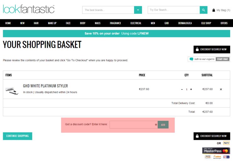Image resolution: width=233 pixels, height=161 pixels.
Task: Select MEN in navigation bar
Action: pos(153,23)
